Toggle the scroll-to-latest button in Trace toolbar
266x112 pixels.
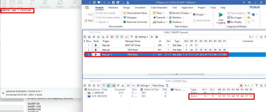pos(104,86)
